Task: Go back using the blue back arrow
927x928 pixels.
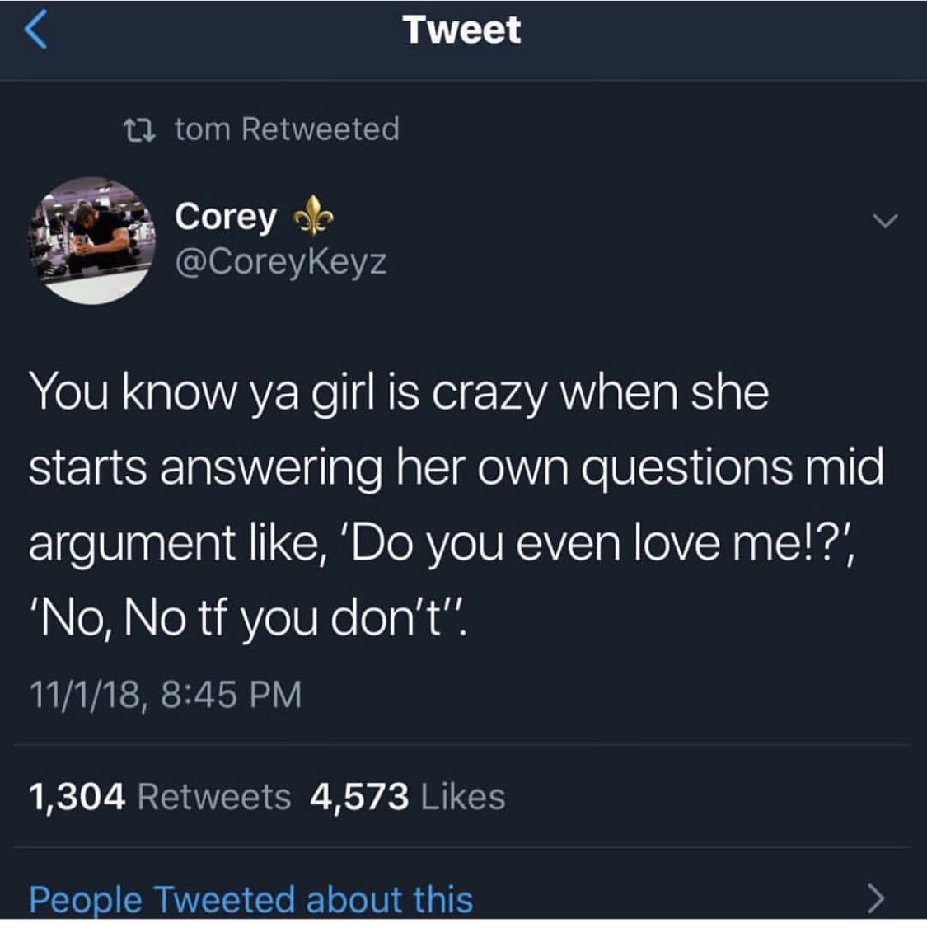Action: (35, 30)
